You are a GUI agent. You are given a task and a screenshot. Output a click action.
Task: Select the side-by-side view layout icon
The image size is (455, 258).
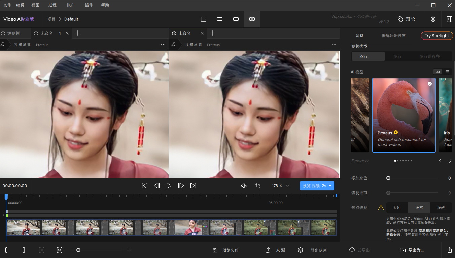coord(252,19)
